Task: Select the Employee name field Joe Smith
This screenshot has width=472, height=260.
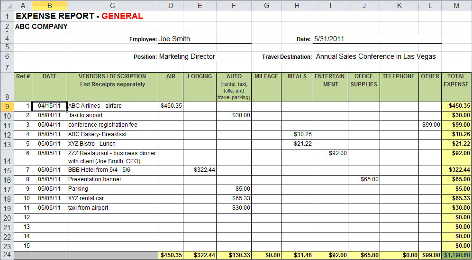Action: coord(204,39)
